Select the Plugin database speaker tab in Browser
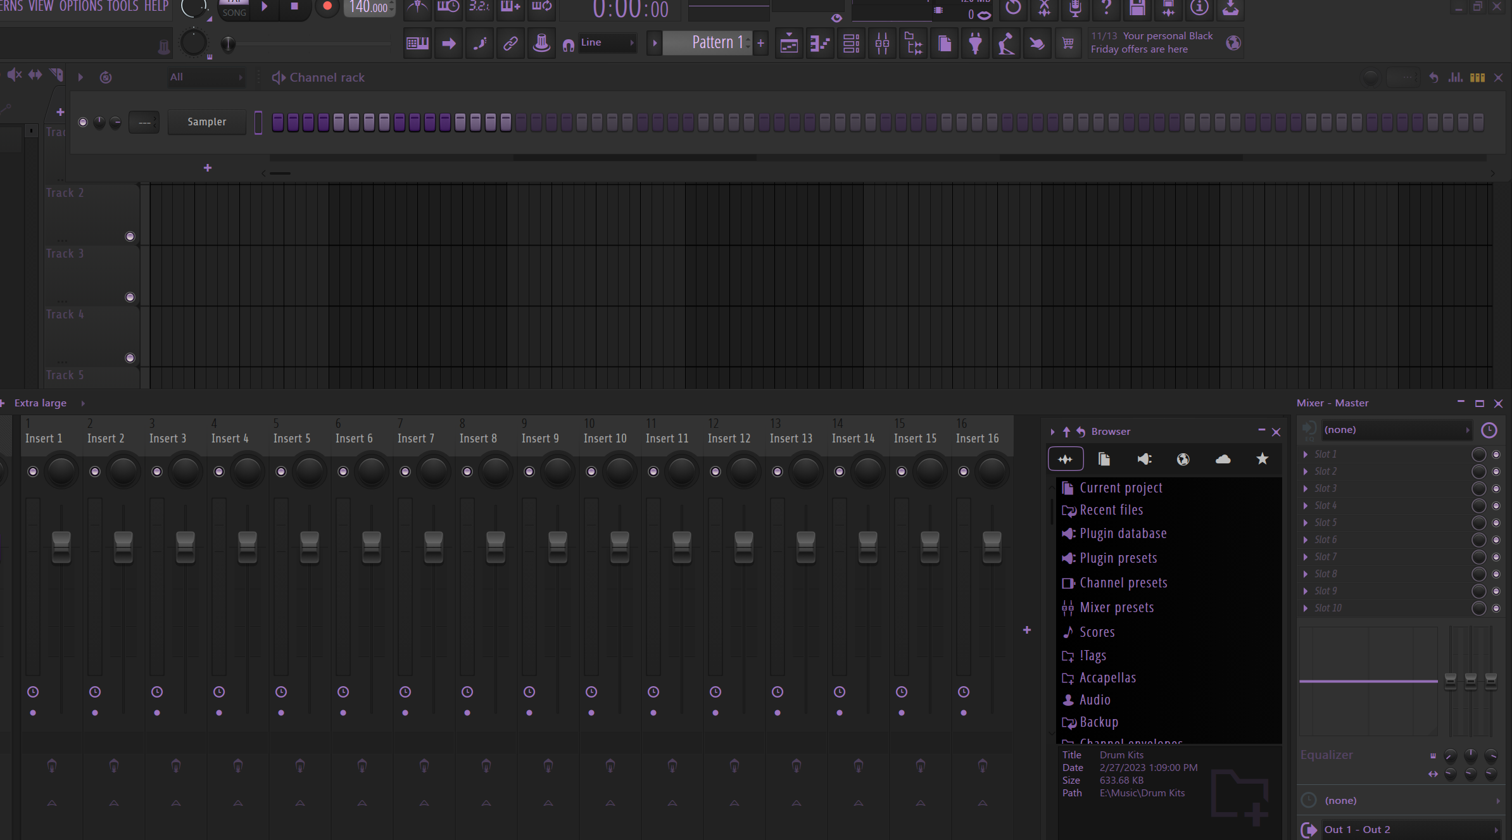This screenshot has width=1512, height=840. click(x=1144, y=459)
